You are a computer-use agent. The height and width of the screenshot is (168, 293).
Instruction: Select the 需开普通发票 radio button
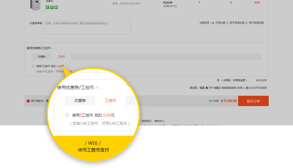[x=228, y=23]
